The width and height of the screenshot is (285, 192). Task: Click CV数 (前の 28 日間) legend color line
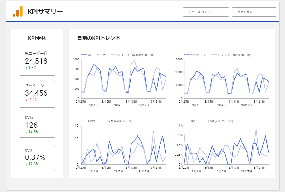tap(102, 121)
